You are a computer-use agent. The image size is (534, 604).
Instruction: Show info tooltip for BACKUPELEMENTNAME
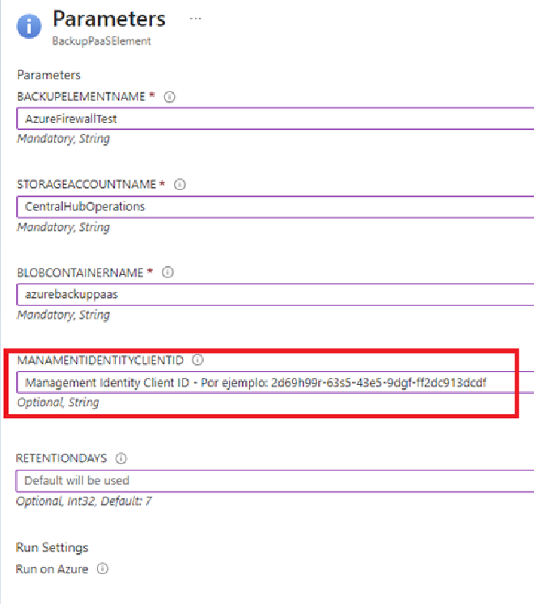pyautogui.click(x=169, y=97)
